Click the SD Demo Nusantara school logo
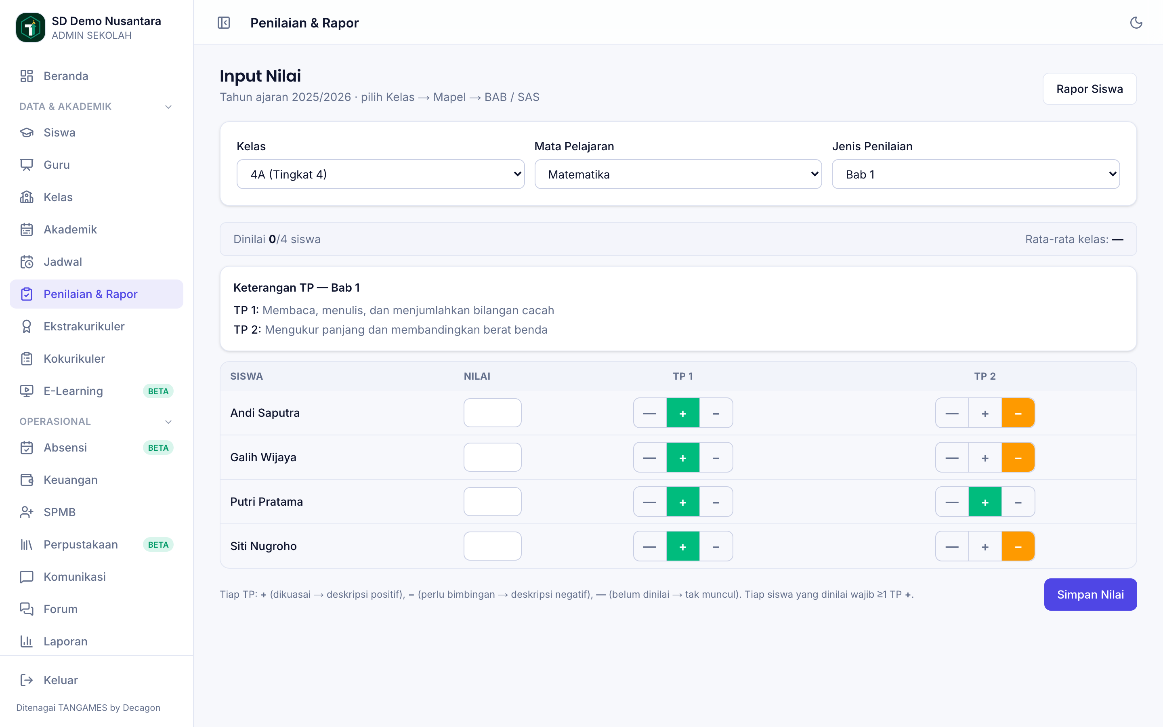The width and height of the screenshot is (1163, 727). pyautogui.click(x=30, y=27)
